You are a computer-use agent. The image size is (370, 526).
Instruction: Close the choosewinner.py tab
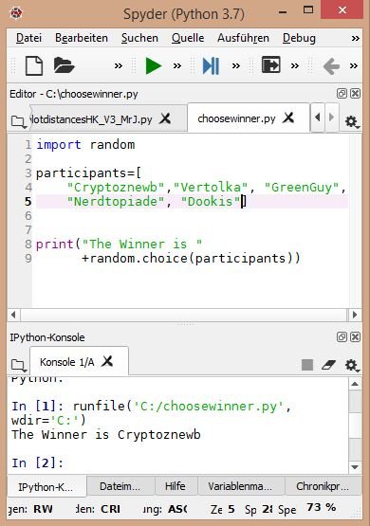[x=288, y=118]
